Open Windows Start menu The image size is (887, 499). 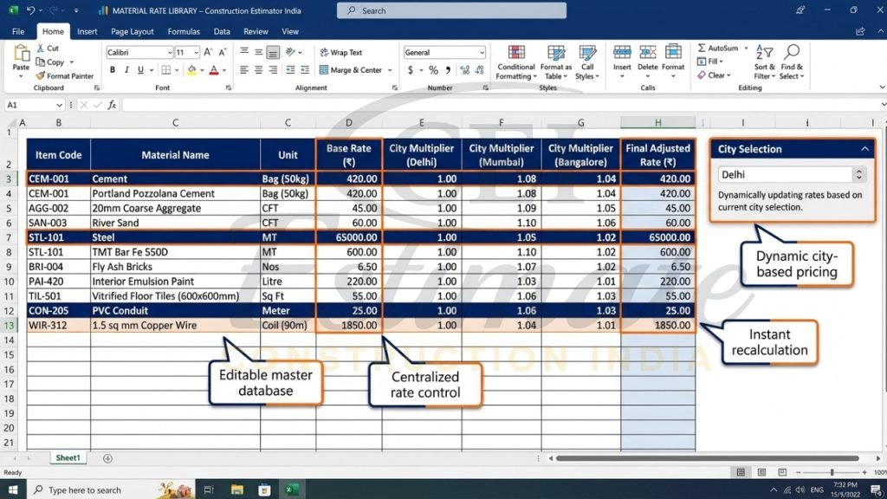coord(12,489)
